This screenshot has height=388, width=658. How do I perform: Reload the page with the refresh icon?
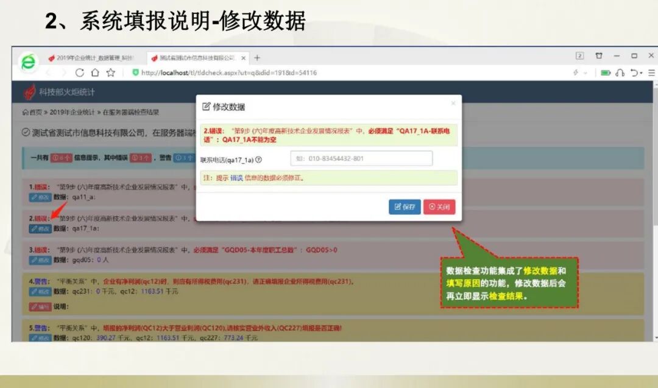[x=80, y=72]
